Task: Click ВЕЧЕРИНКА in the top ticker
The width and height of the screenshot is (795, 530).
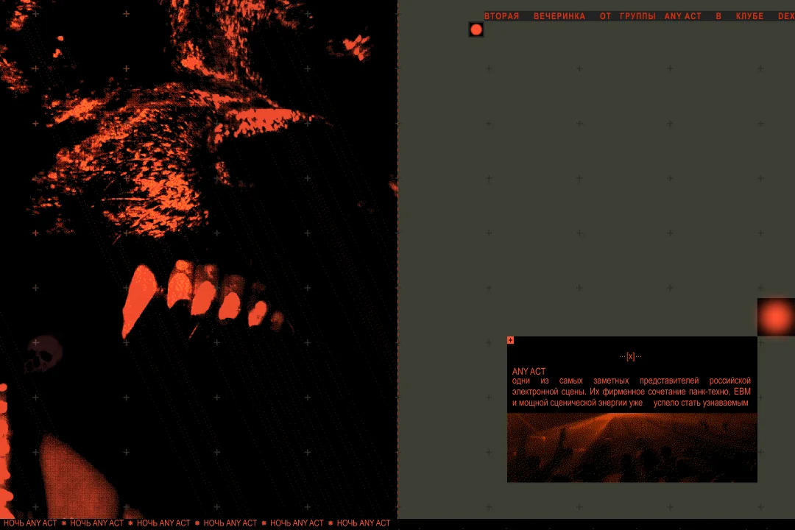Action: 559,16
